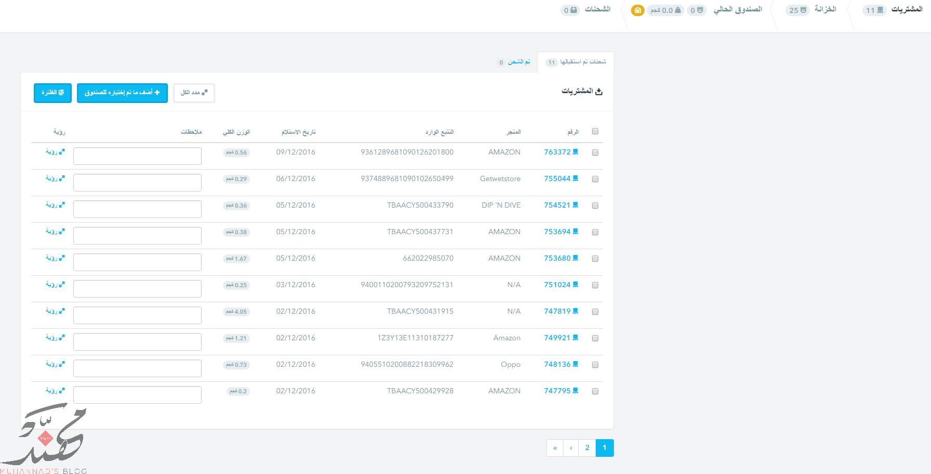Open purchase number 763372 link
This screenshot has width=931, height=474.
pos(561,152)
